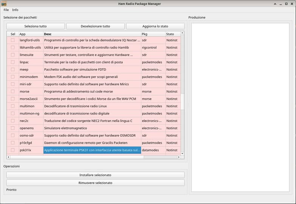Click the Notinst status for psk31lx
Image resolution: width=296 pixels, height=204 pixels.
[x=173, y=150]
